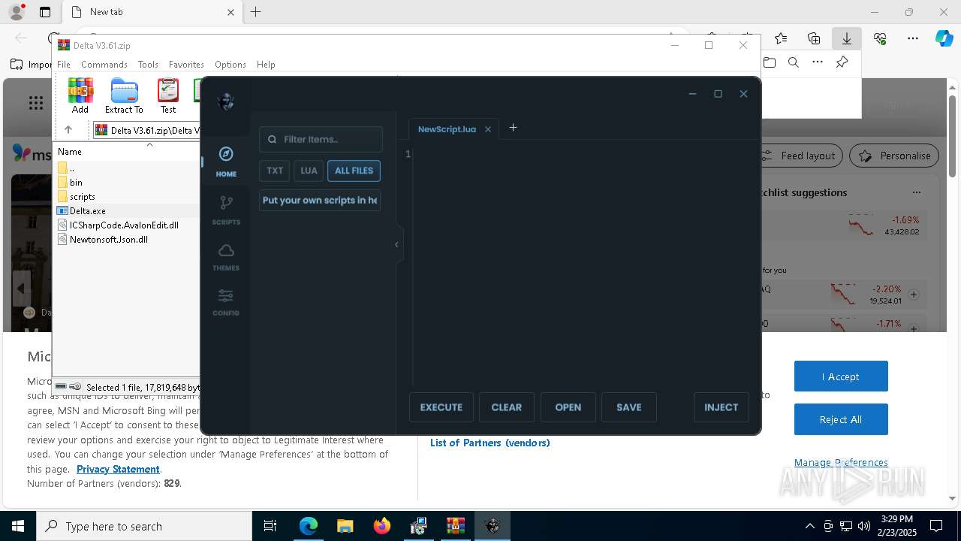
Task: Open Edge Collections icon
Action: coord(814,38)
